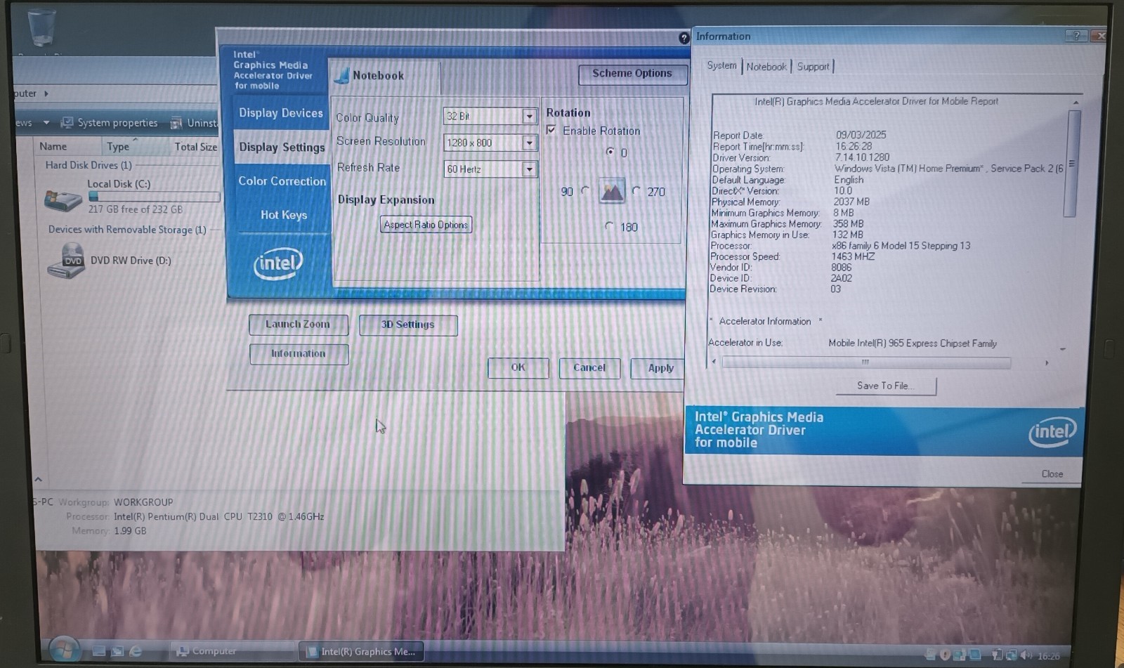Open the Refresh Rate dropdown

tap(530, 169)
